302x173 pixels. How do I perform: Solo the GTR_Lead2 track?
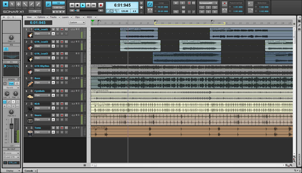pos(57,42)
